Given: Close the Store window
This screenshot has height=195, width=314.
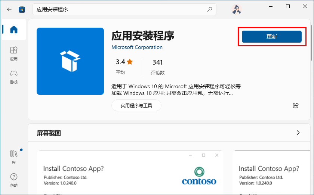Looking at the screenshot, I should coord(305,7).
